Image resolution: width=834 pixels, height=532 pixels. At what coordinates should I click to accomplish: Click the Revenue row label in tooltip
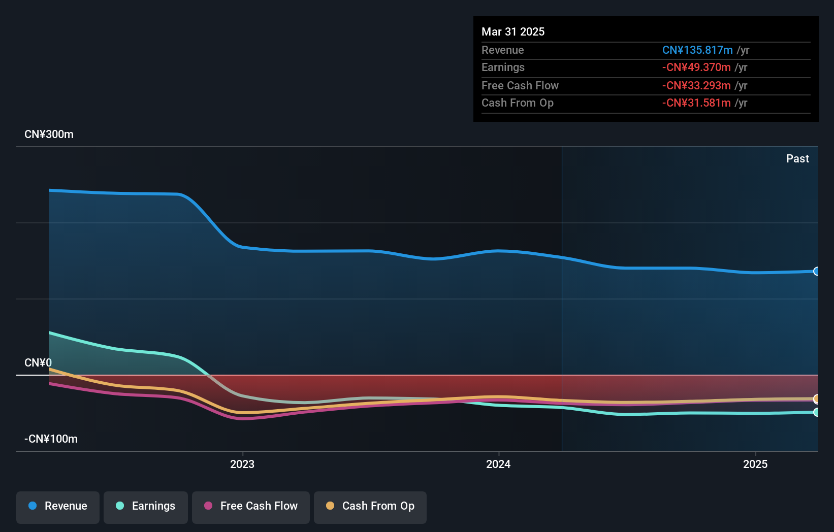coord(503,50)
